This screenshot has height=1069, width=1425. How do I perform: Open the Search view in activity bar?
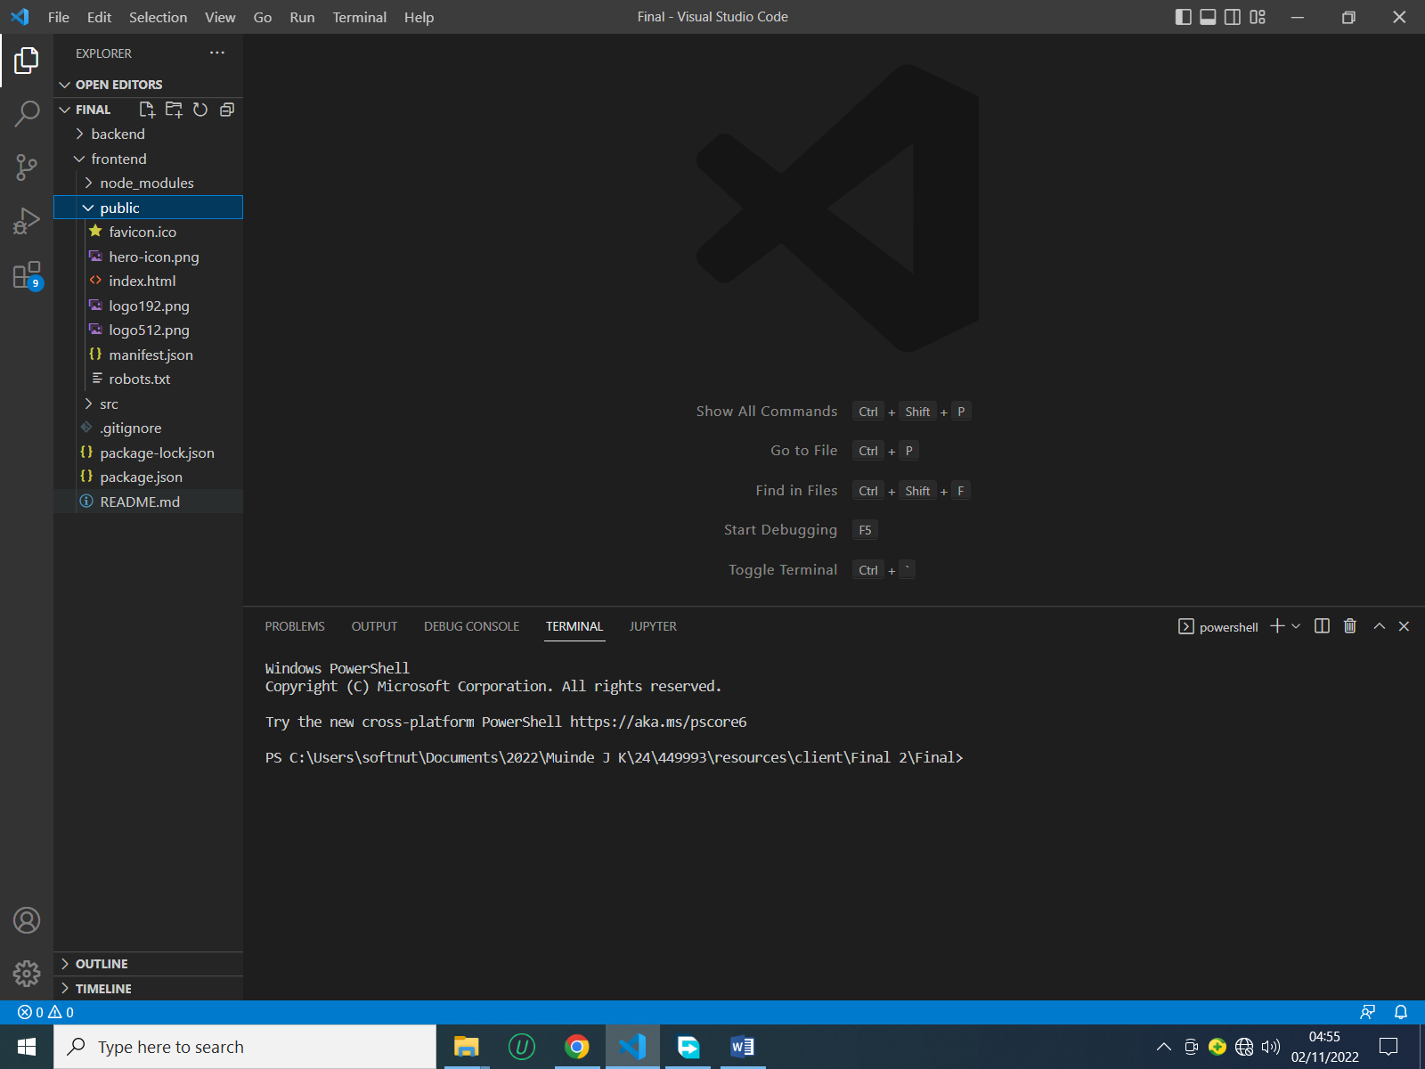(27, 114)
